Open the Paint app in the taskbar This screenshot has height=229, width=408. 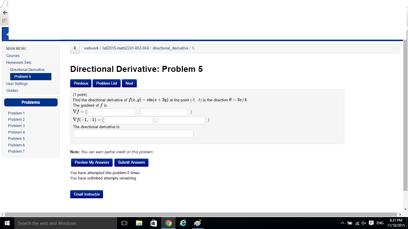pyautogui.click(x=197, y=223)
